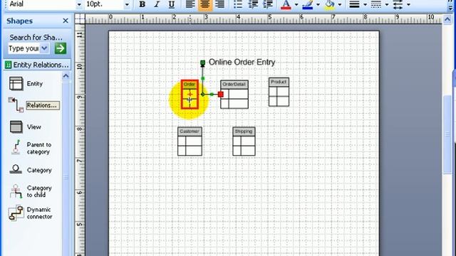456x256 pixels.
Task: Decrease paragraph indent
Action: (x=254, y=4)
